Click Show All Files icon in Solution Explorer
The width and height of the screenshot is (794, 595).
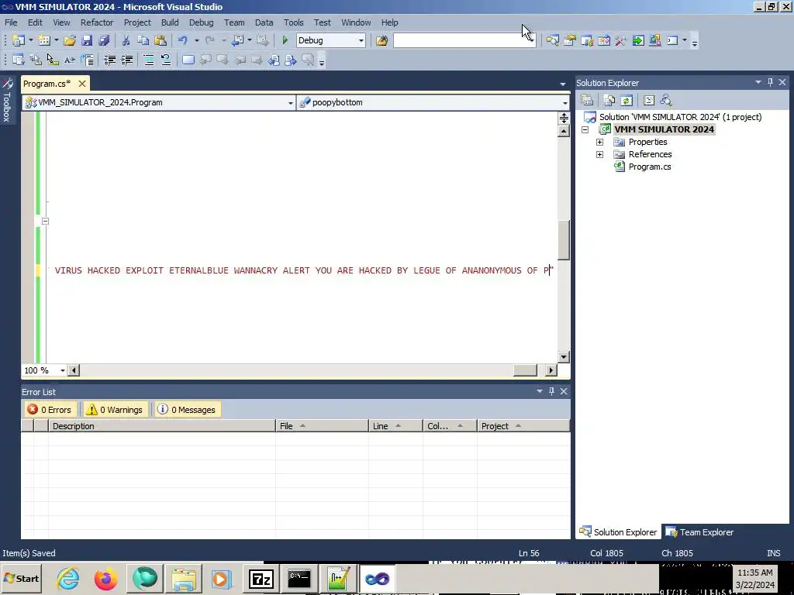tap(609, 100)
